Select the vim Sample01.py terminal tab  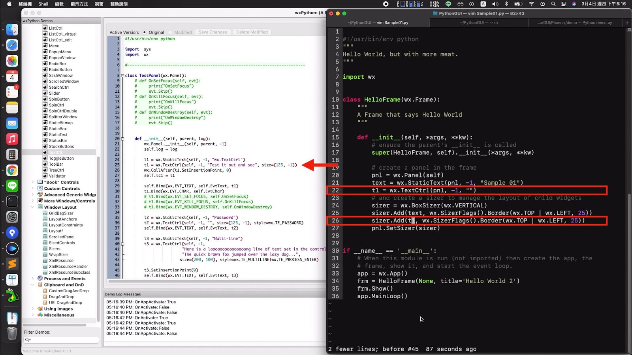pos(378,22)
